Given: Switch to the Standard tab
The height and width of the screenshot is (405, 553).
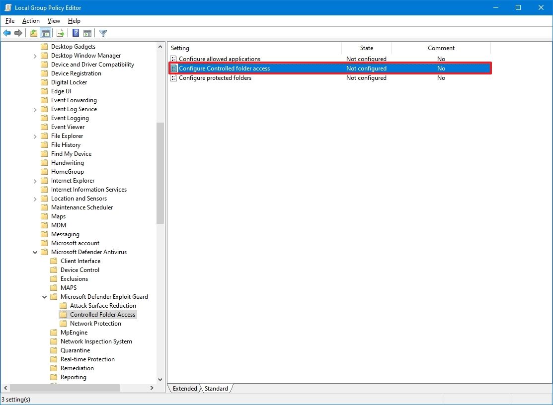Looking at the screenshot, I should pyautogui.click(x=216, y=389).
